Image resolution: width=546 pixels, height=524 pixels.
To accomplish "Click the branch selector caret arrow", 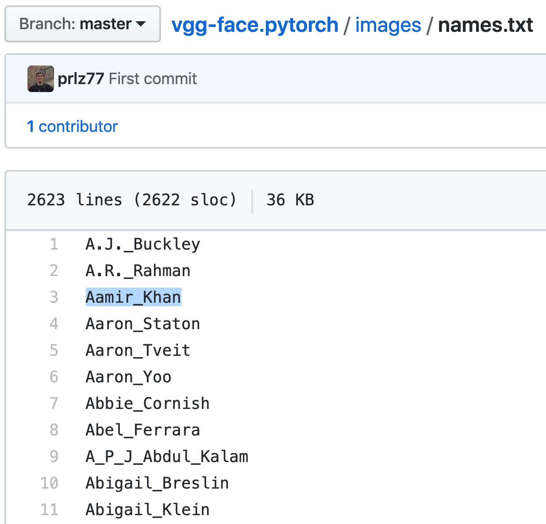I will 141,25.
